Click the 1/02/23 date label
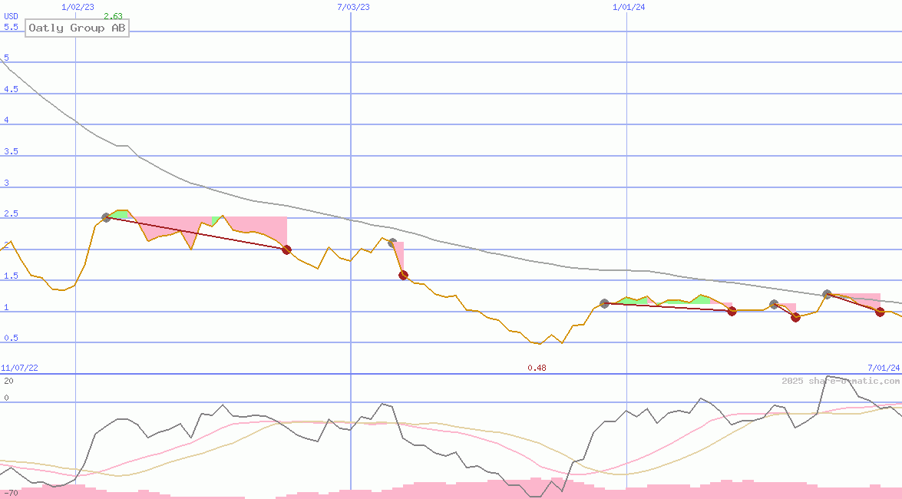 78,7
